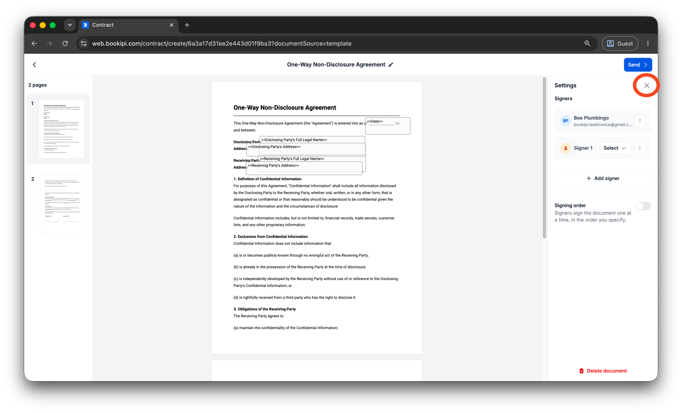The width and height of the screenshot is (682, 413).
Task: Expand the tab search dropdown
Action: (x=69, y=25)
